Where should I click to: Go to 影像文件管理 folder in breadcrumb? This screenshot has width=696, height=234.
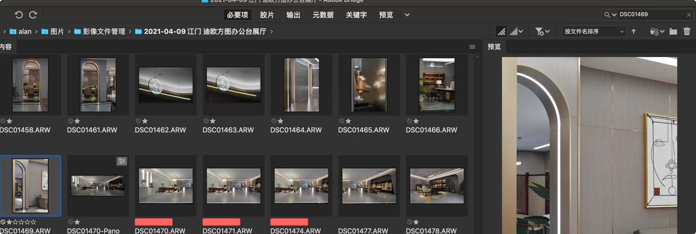[100, 31]
